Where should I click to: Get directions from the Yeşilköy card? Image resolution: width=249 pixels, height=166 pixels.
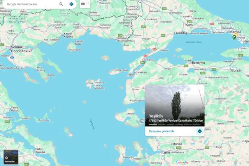(200, 131)
